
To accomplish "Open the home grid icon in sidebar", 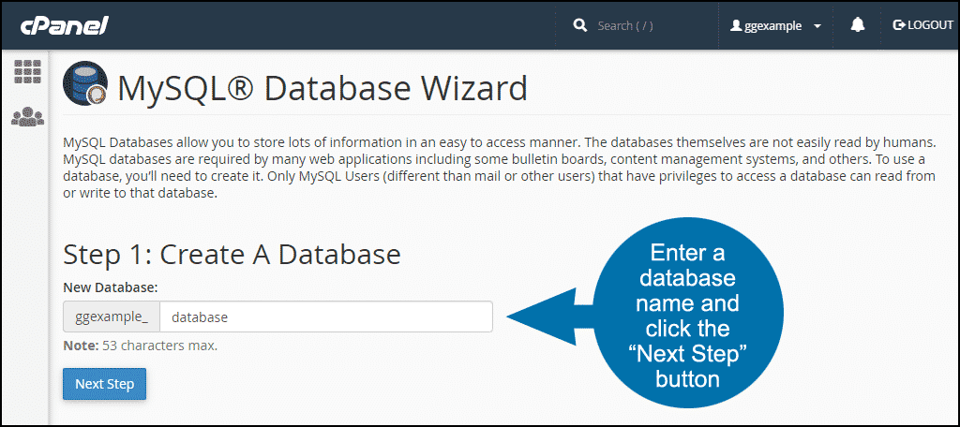I will coord(27,72).
